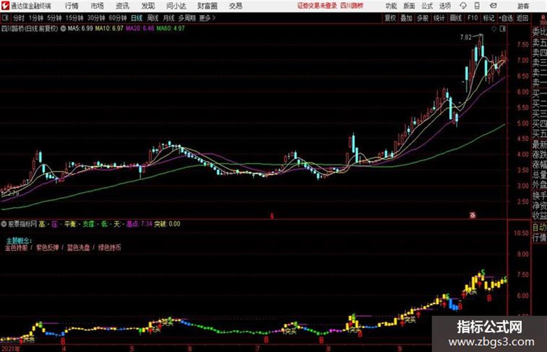547x352 pixels.
Task: Click the 2021年 date axis label
Action: coord(10,349)
